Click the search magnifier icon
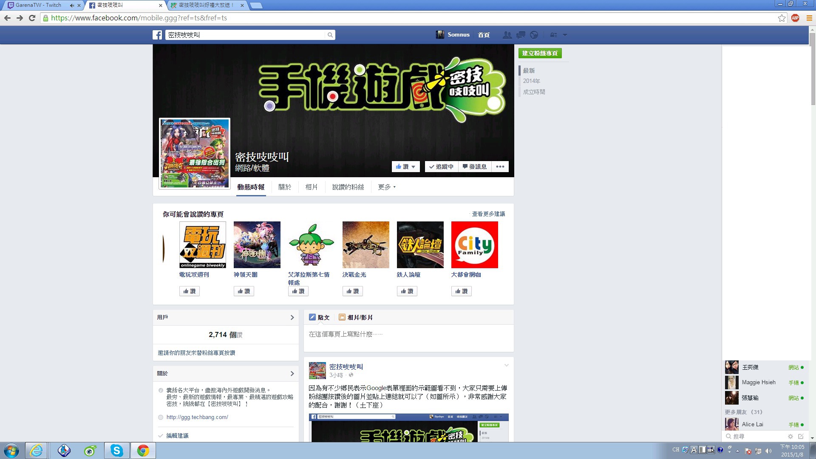816x459 pixels. (x=330, y=35)
